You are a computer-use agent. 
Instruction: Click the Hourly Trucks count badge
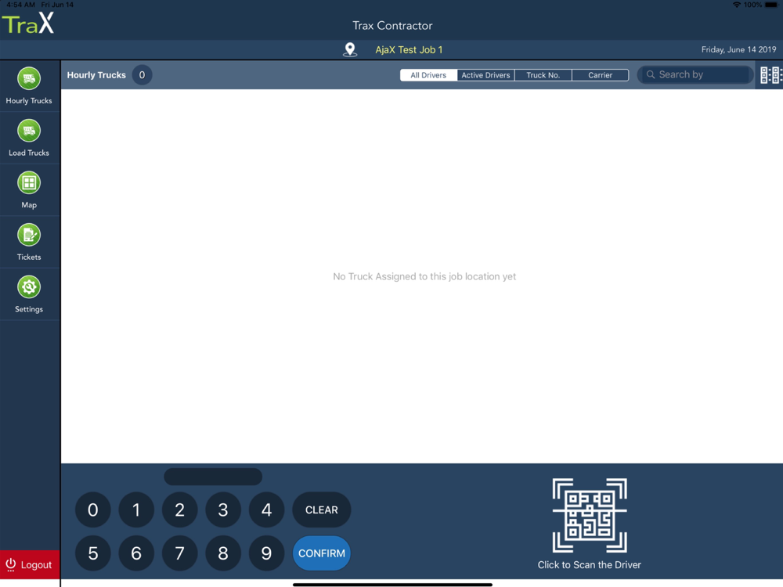[142, 75]
